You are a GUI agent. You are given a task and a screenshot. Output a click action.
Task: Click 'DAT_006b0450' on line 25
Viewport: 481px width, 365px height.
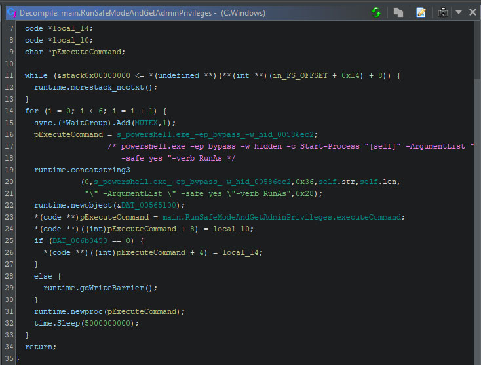[80, 240]
